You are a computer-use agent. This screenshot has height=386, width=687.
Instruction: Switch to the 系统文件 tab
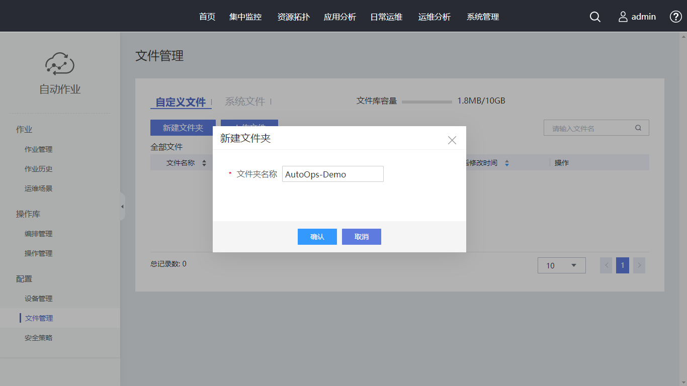pos(245,102)
